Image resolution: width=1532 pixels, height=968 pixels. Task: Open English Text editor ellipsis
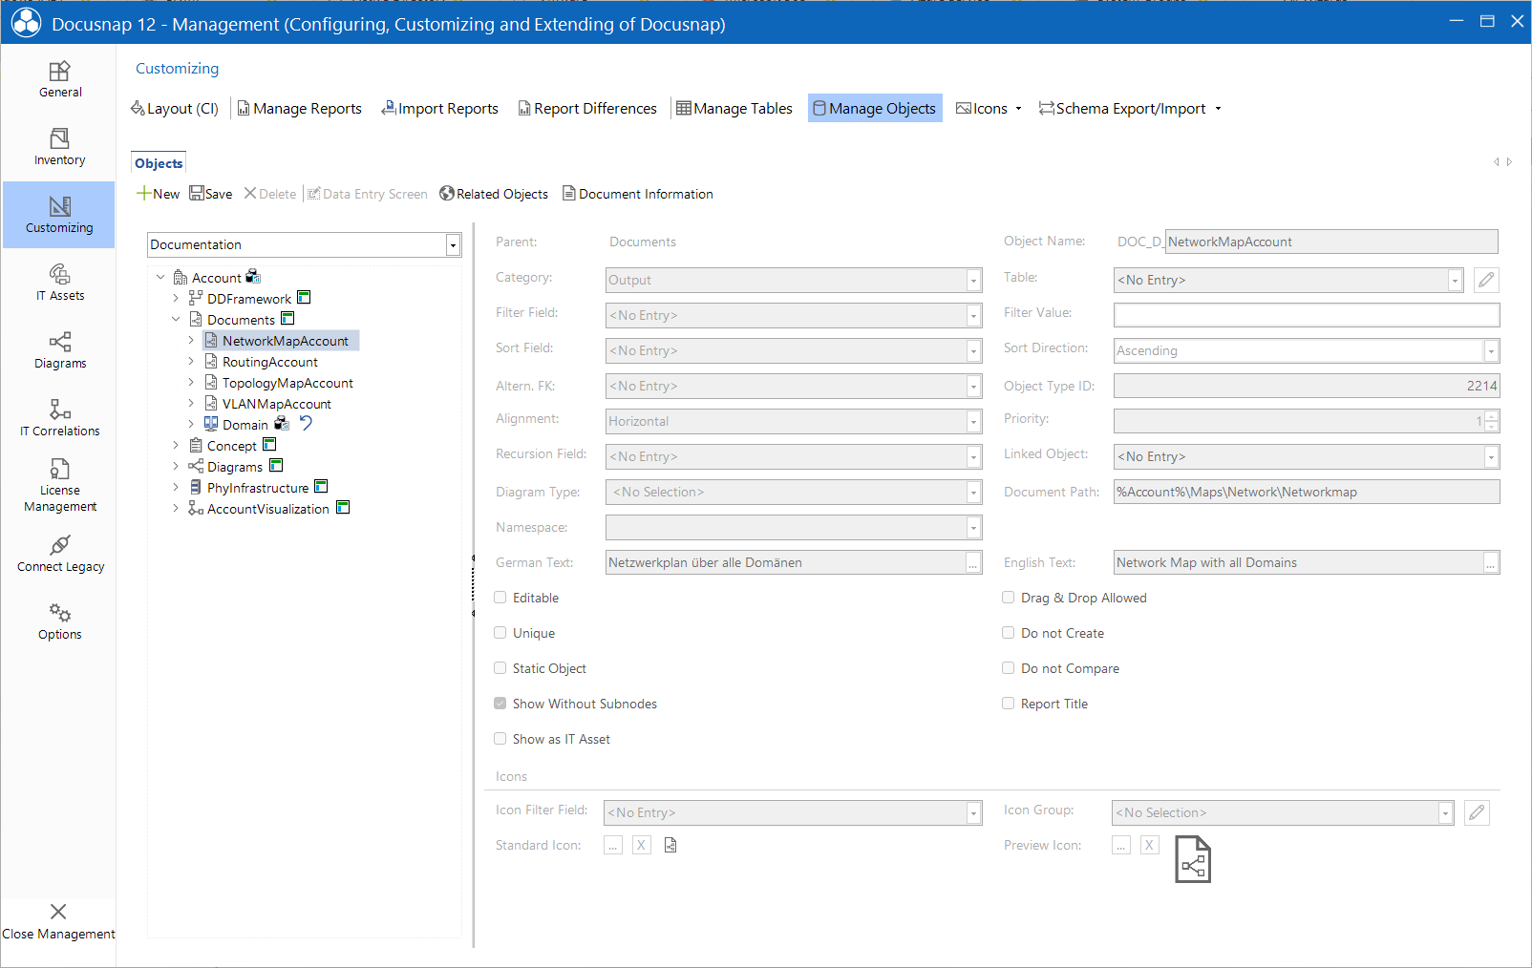tap(1490, 563)
